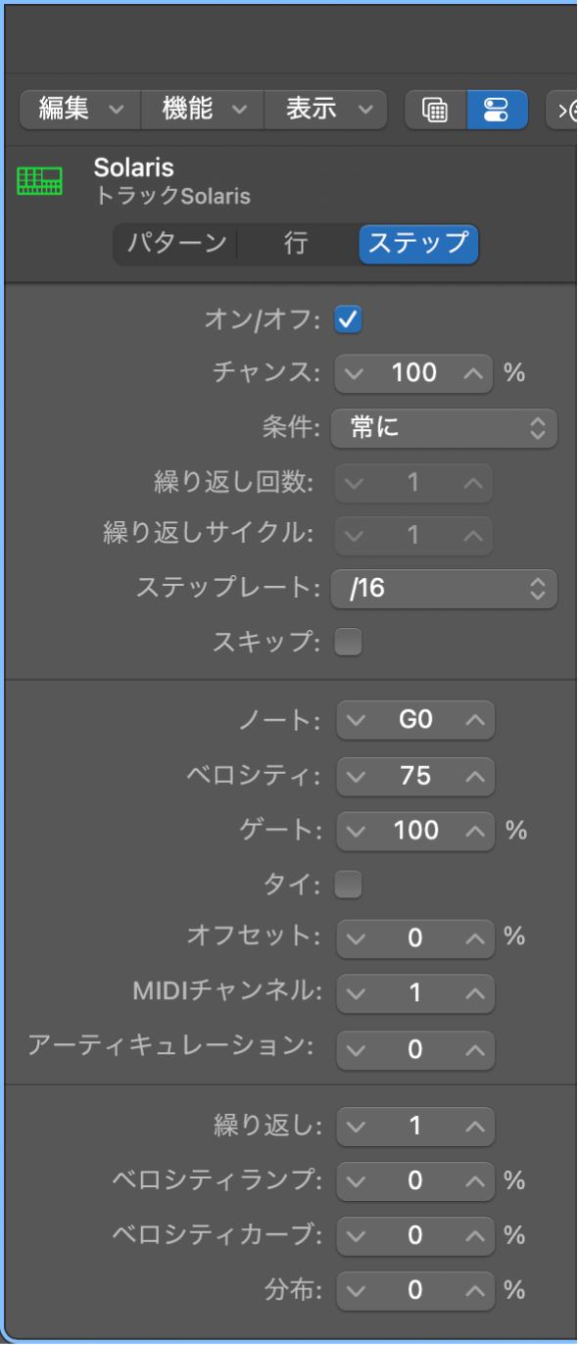
Task: Open the ステップレート popup showing /16
Action: (x=443, y=589)
